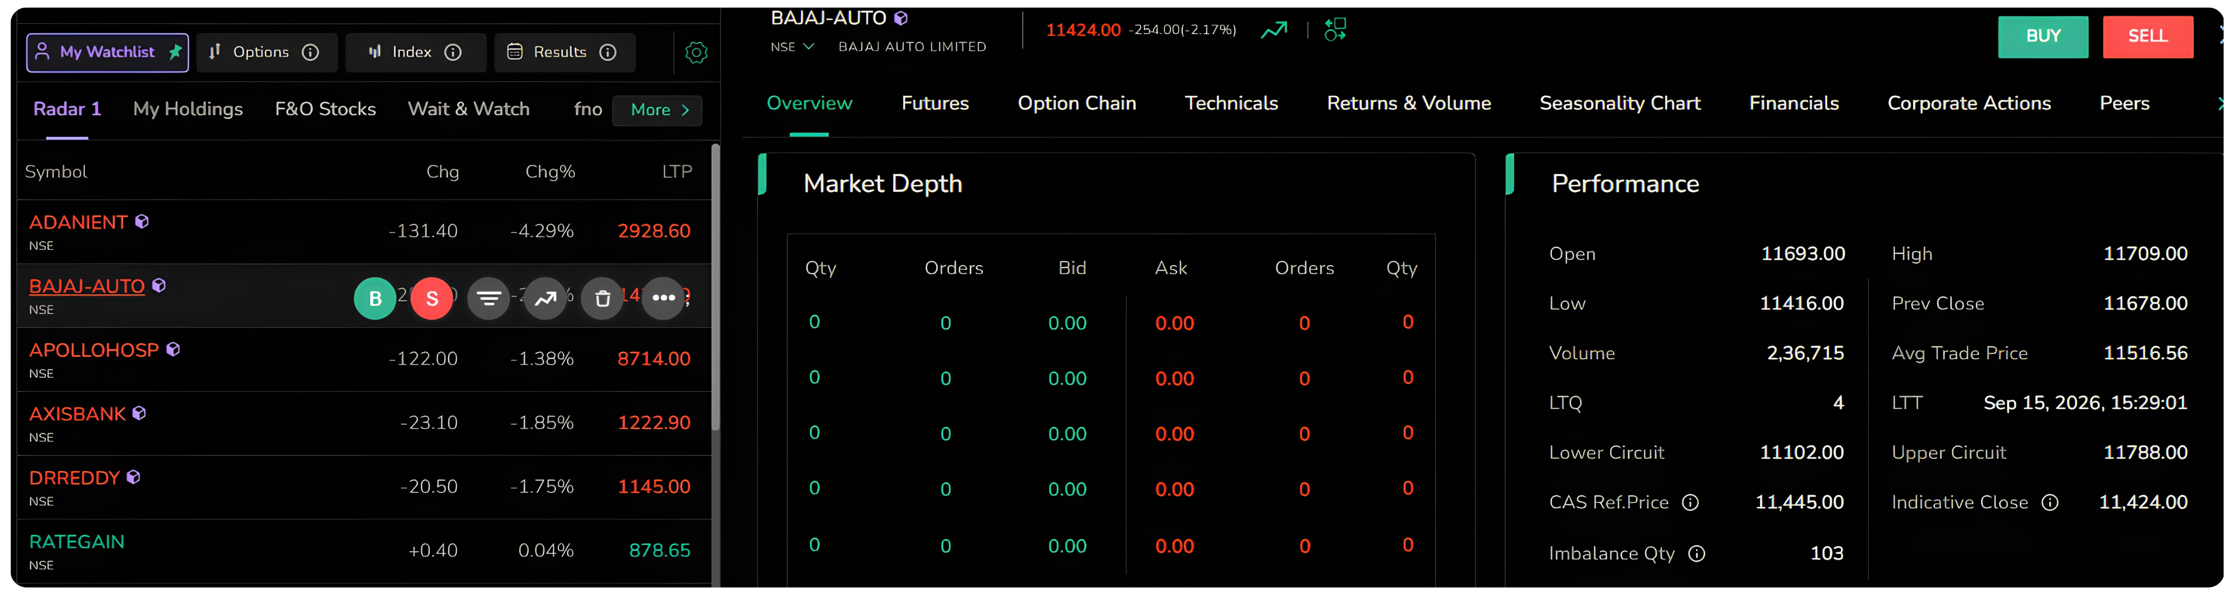Open the Overview tab

pos(809,103)
